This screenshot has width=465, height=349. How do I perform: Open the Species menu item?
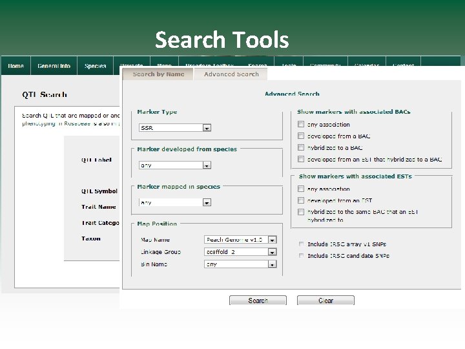95,65
